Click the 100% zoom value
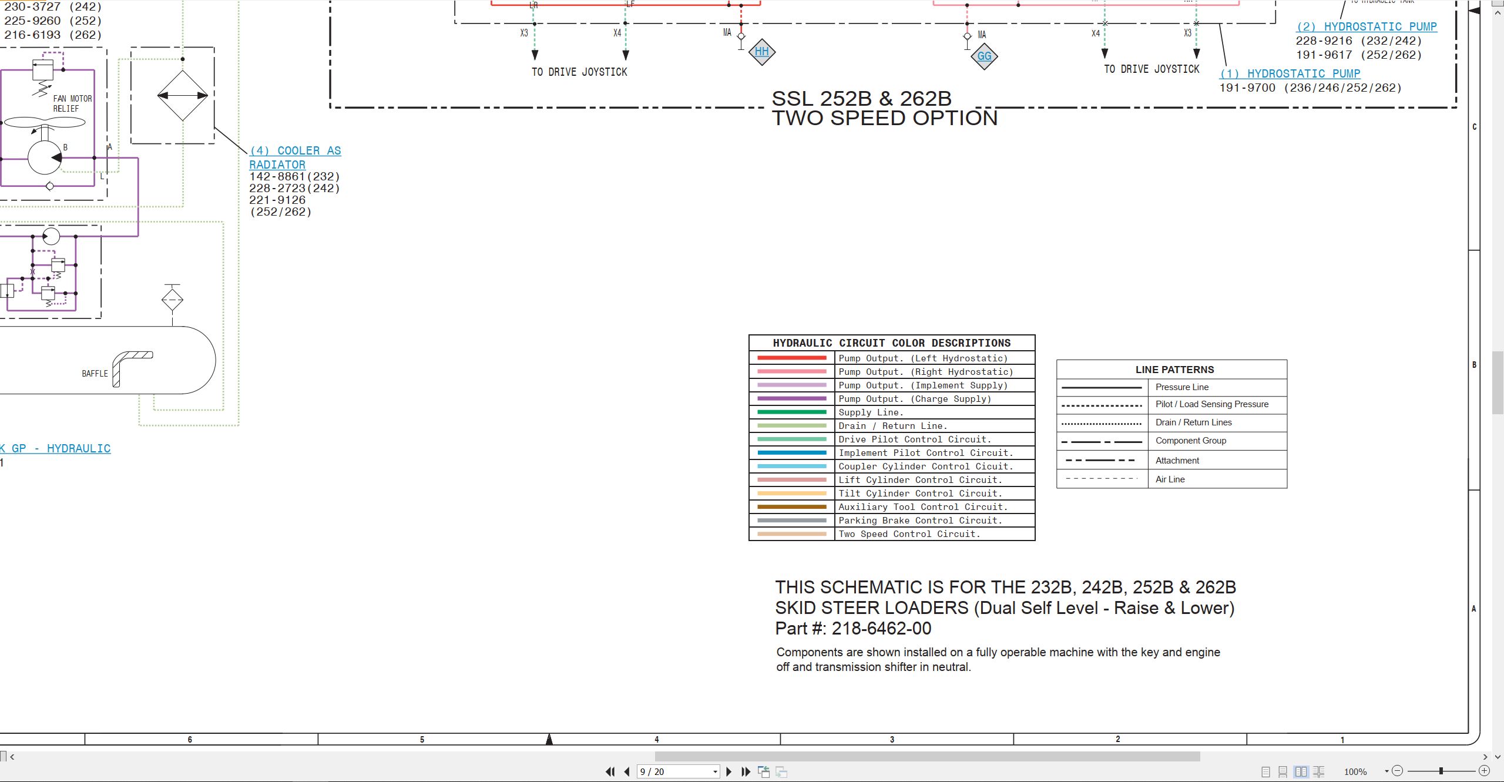Viewport: 1504px width, 782px height. click(x=1355, y=772)
